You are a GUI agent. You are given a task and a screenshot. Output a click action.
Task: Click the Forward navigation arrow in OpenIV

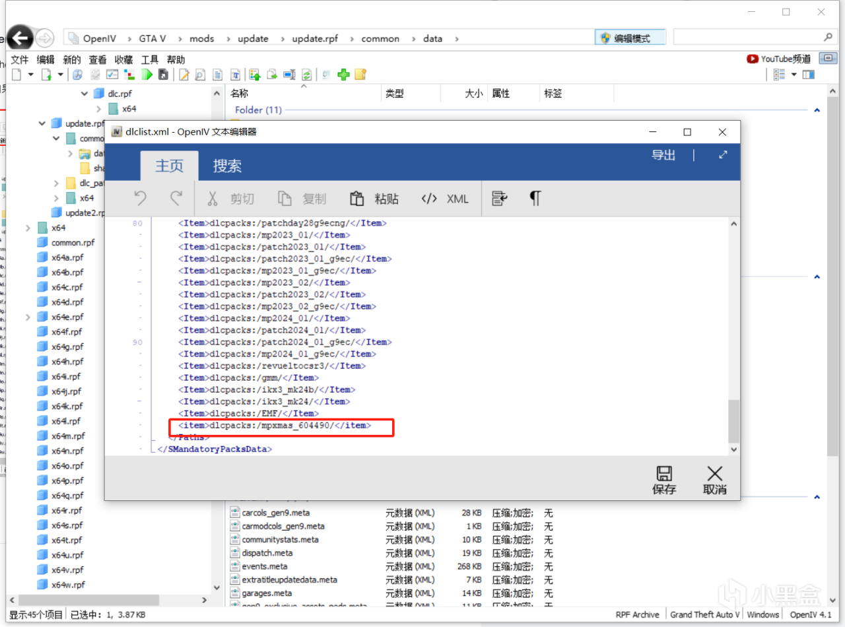point(44,38)
